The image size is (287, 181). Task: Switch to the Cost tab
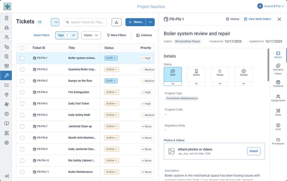pos(278,127)
